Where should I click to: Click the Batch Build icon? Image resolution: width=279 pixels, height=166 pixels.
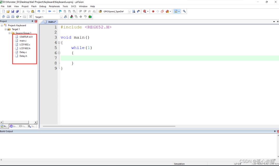point(17,17)
